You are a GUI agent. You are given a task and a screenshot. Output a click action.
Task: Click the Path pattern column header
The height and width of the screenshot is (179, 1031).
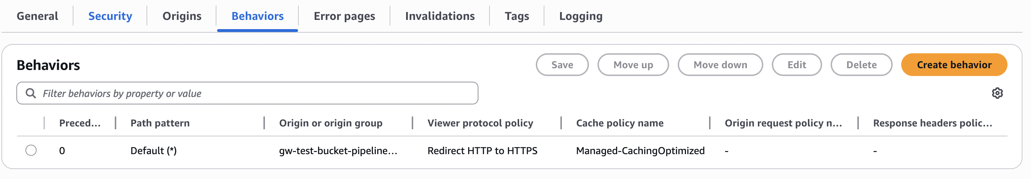tap(160, 123)
